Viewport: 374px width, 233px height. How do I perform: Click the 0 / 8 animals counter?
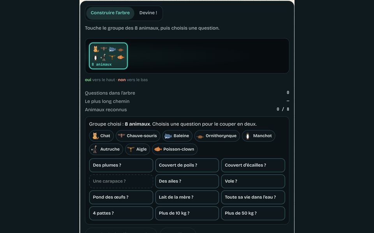click(283, 109)
